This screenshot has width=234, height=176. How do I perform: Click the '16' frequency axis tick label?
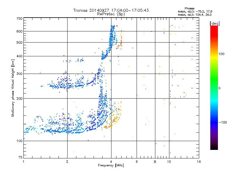199,162
